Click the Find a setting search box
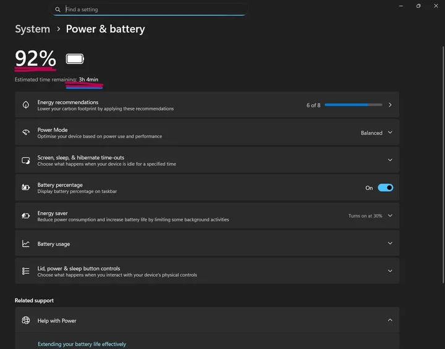This screenshot has height=349, width=445. coord(150,9)
